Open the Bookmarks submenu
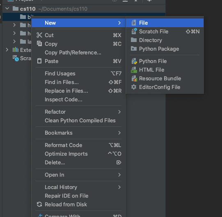The image size is (222, 217). point(78,133)
